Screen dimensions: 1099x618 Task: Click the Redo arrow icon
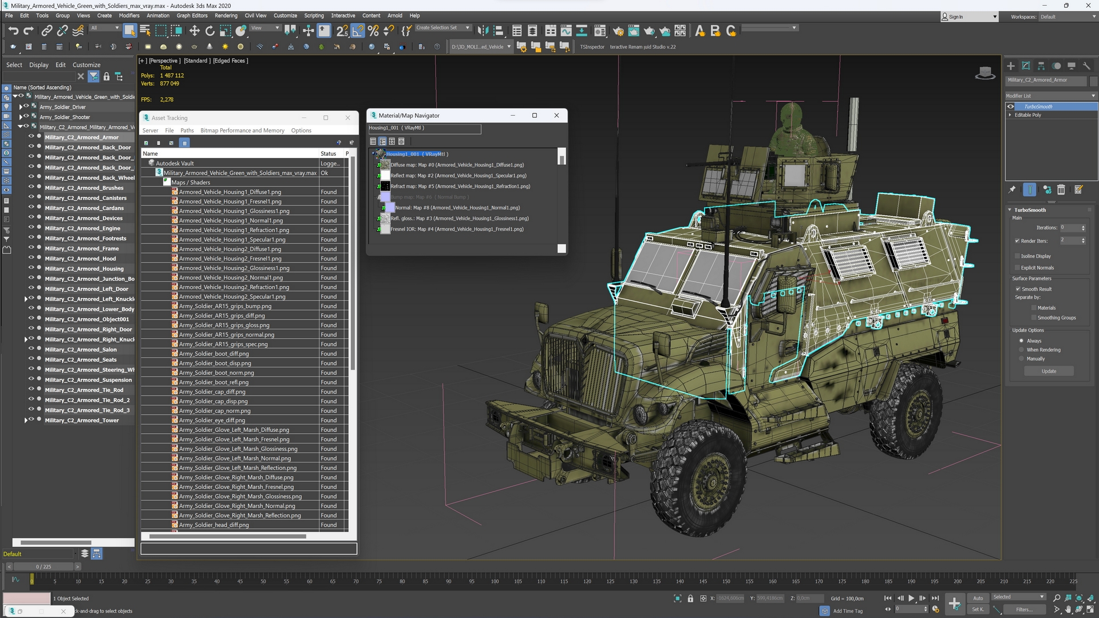28,31
